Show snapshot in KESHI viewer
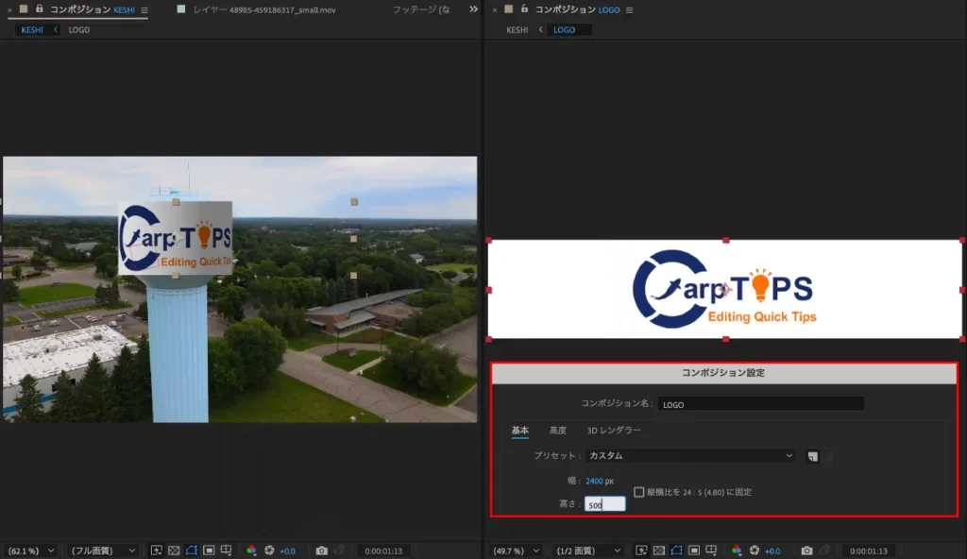Screen dimensions: 967x559 click(339, 551)
